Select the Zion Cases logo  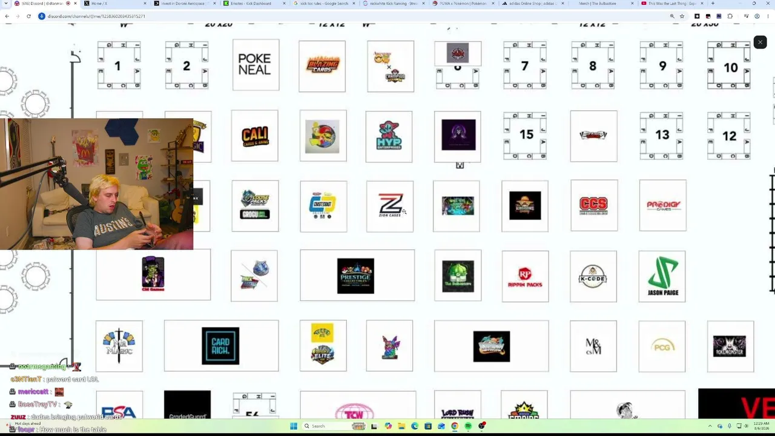390,206
